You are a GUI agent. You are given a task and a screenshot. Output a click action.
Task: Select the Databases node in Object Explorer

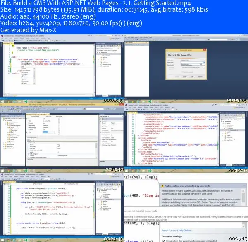[x=9, y=120]
